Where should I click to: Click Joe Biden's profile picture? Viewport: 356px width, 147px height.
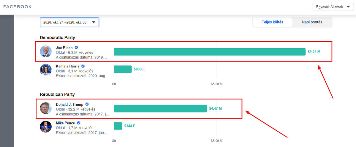(x=46, y=52)
